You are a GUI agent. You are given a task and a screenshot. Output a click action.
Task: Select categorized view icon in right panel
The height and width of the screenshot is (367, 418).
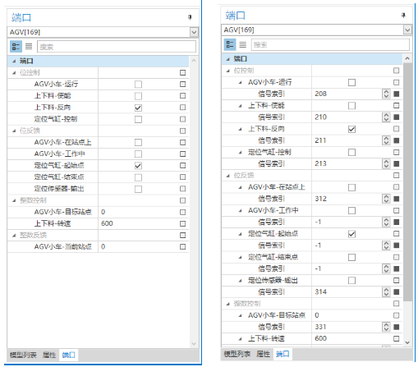click(230, 44)
